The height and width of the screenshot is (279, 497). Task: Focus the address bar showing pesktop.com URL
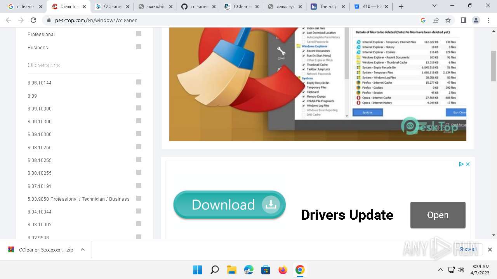click(233, 20)
